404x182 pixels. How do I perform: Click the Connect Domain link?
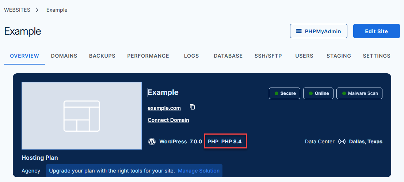click(x=168, y=120)
